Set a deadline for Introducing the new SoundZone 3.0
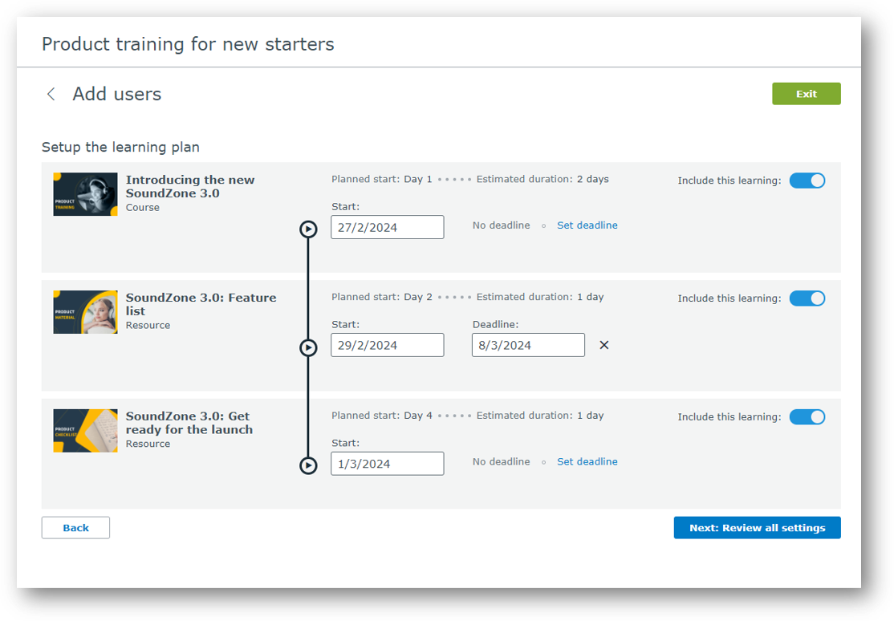This screenshot has height=621, width=894. (587, 225)
